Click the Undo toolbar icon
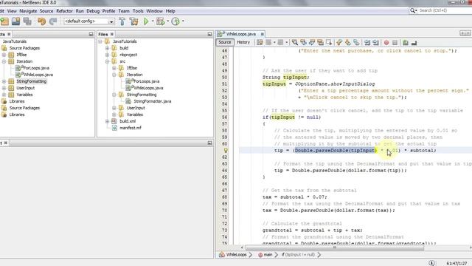The width and height of the screenshot is (472, 266). (x=42, y=21)
